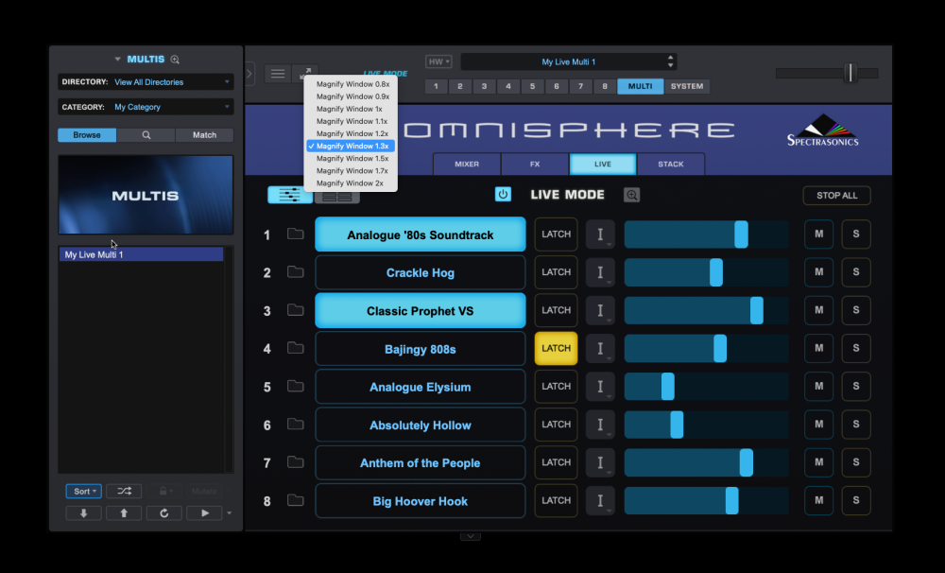Click the Match button in browser
Image resolution: width=945 pixels, height=573 pixels.
click(204, 135)
